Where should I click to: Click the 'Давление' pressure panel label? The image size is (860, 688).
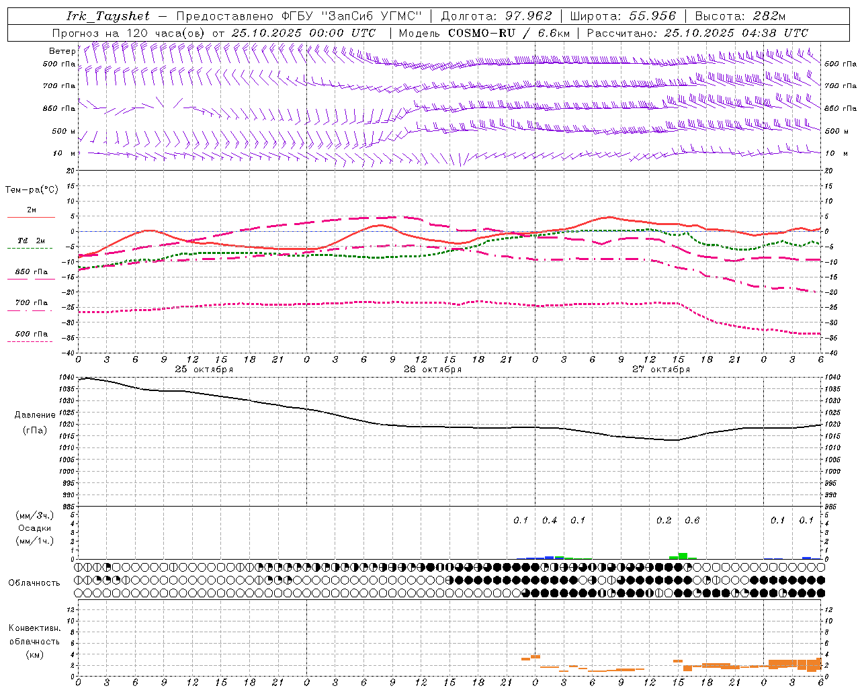point(35,415)
